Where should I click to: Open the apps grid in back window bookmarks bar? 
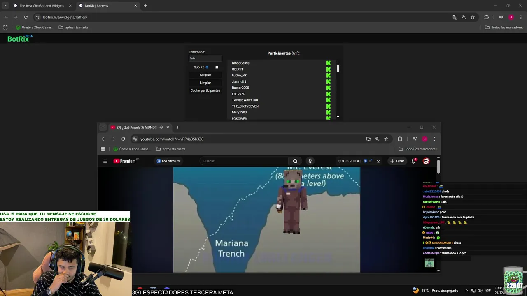coord(5,28)
